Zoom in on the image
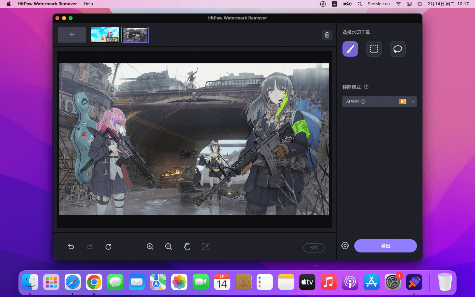 [150, 247]
